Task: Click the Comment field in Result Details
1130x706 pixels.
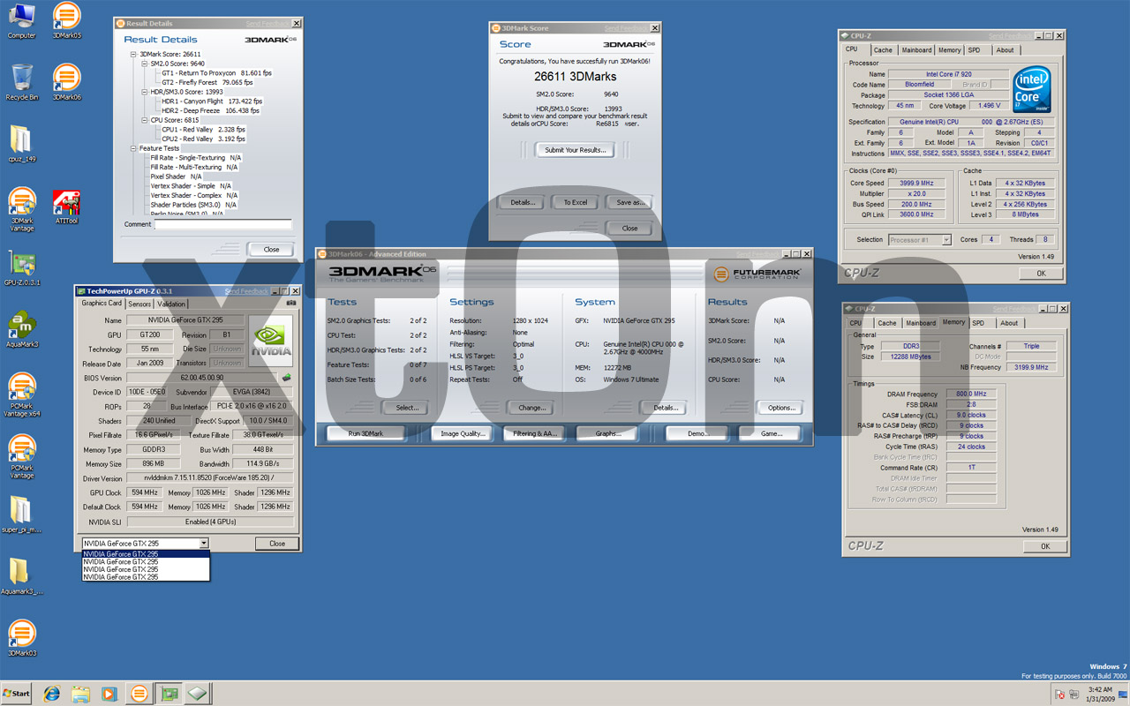Action: click(x=222, y=225)
